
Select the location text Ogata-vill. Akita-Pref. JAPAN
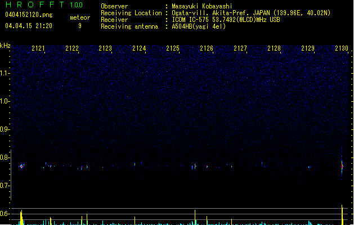tap(221, 13)
